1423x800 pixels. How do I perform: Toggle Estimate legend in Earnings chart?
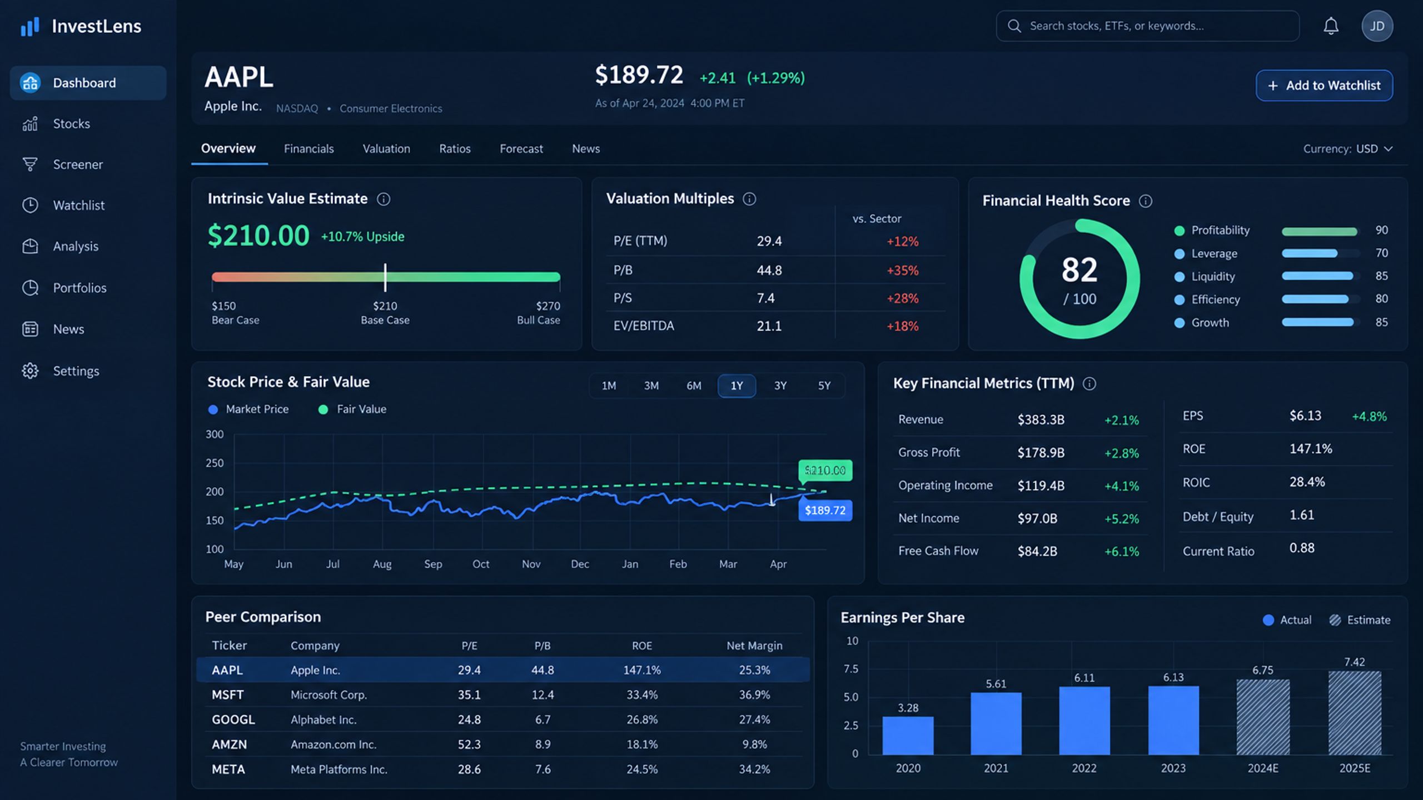click(x=1360, y=620)
